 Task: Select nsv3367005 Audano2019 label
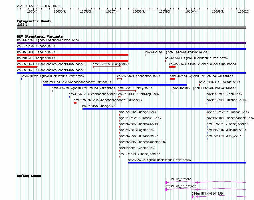coord(138,136)
